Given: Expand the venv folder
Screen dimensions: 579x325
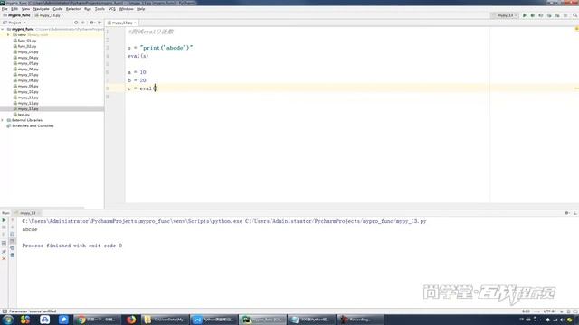Looking at the screenshot, I should point(8,34).
